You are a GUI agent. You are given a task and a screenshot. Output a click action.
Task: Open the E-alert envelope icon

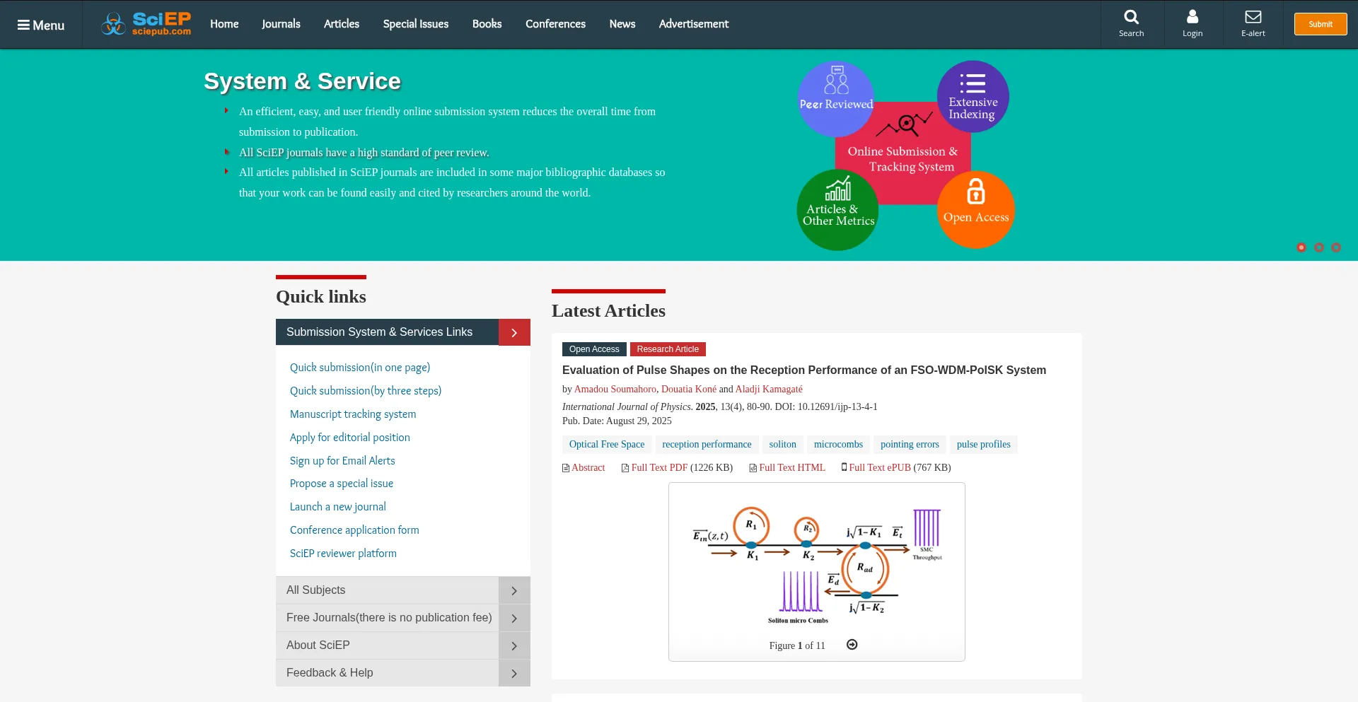1253,18
